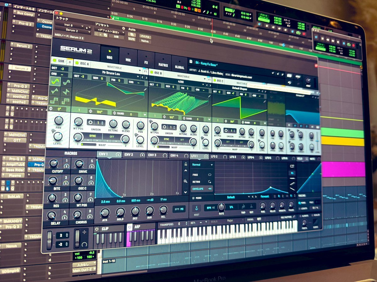Open OSC A unison settings gear

pyautogui.click(x=91, y=123)
